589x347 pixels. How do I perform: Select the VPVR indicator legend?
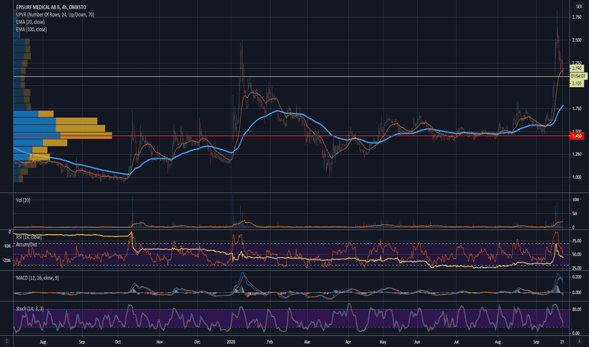pos(55,15)
